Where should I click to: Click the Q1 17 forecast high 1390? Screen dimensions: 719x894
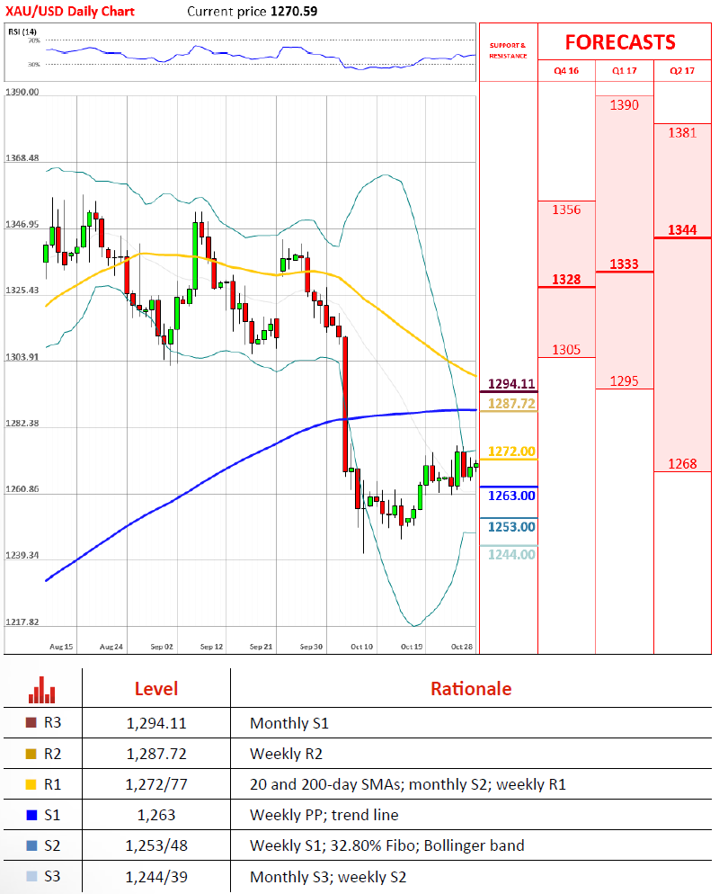(x=625, y=105)
